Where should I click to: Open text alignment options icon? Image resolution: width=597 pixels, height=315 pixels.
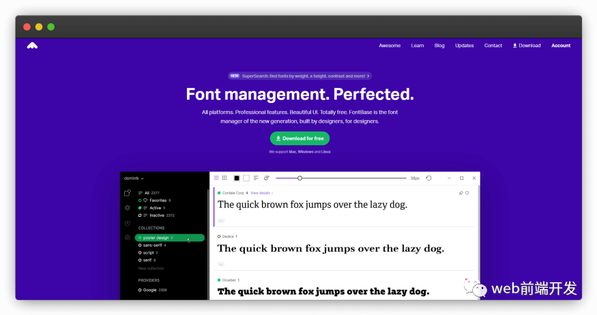pos(257,178)
